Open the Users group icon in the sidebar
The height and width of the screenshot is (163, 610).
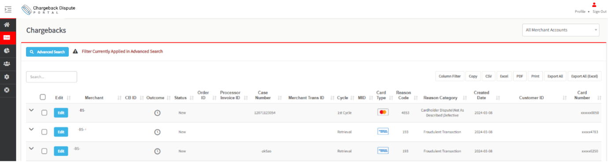point(7,64)
